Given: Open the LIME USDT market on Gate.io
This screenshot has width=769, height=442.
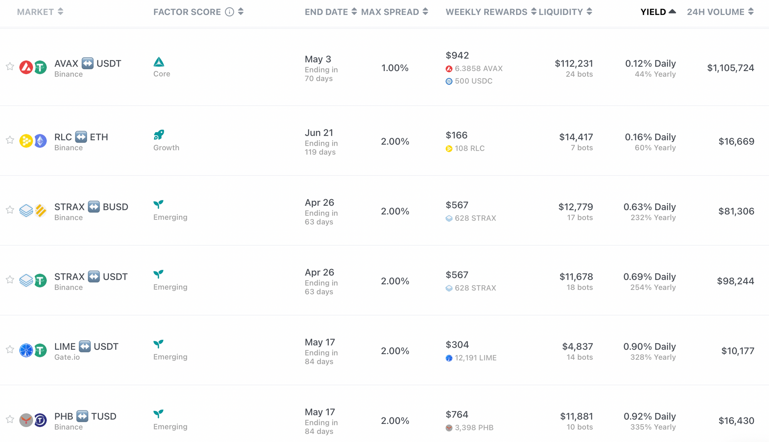Looking at the screenshot, I should click(86, 347).
